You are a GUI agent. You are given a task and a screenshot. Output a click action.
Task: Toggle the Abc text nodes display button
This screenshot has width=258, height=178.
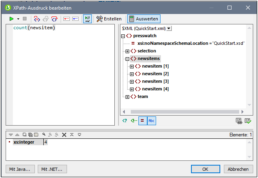[152, 121]
